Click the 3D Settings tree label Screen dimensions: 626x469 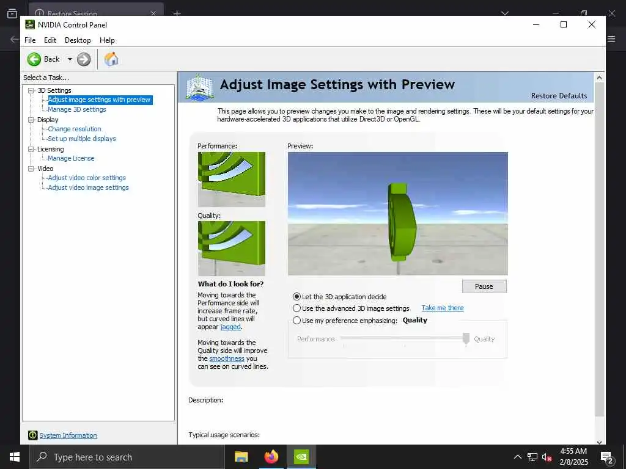click(x=54, y=90)
